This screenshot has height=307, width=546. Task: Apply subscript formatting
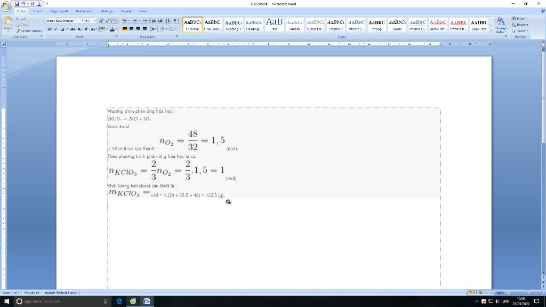79,29
